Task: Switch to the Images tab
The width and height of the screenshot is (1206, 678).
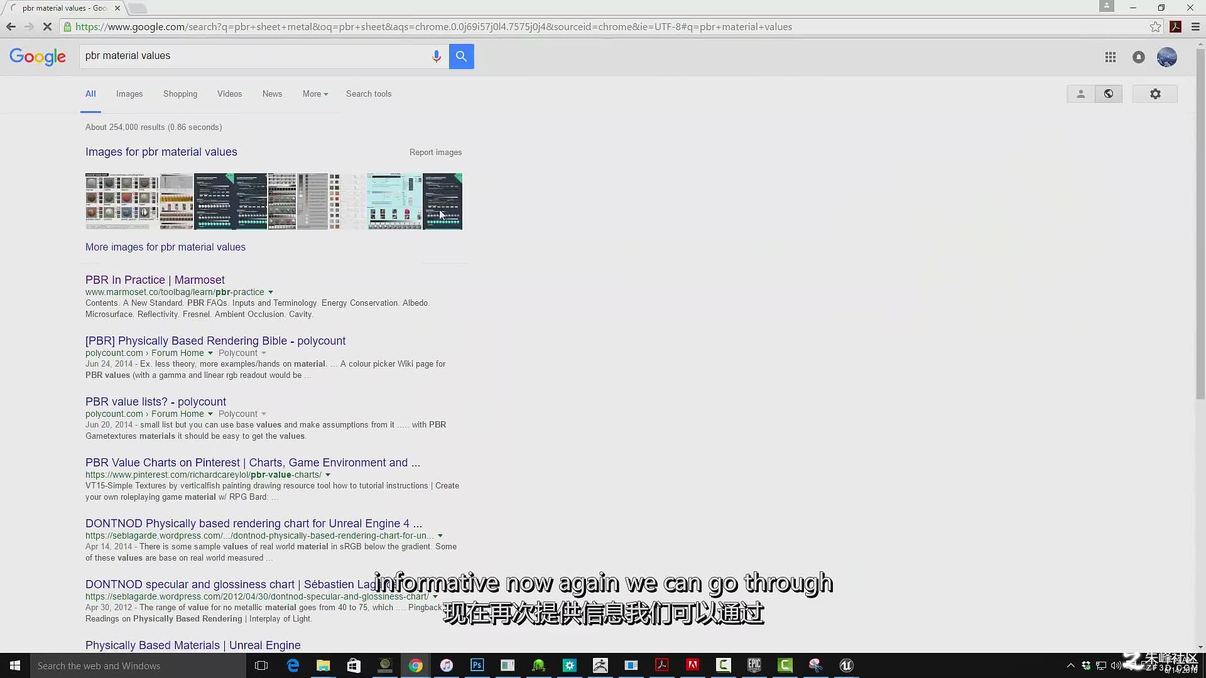Action: pos(129,94)
